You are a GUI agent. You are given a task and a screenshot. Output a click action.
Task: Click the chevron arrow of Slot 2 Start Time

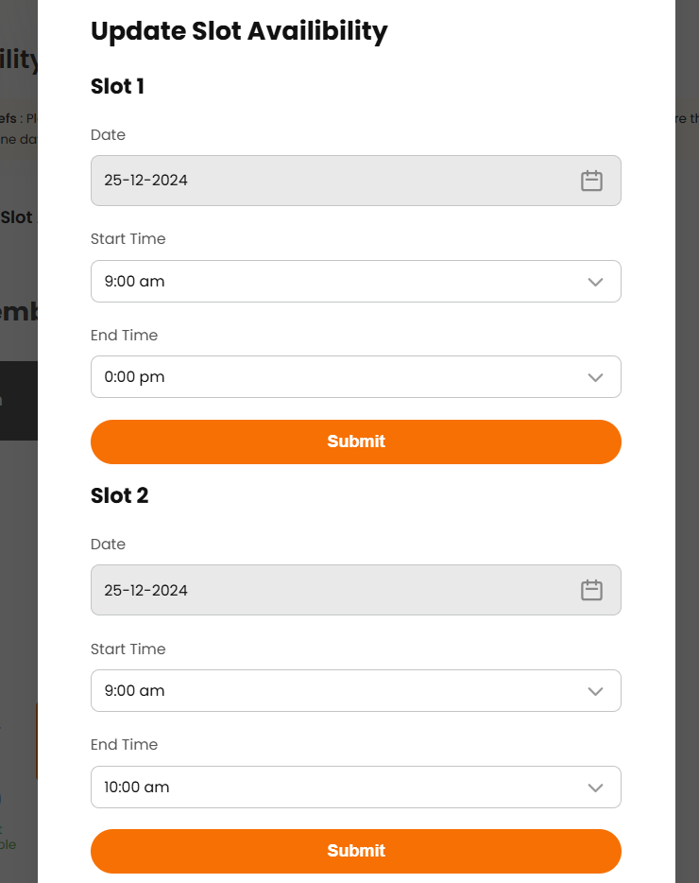pyautogui.click(x=595, y=691)
